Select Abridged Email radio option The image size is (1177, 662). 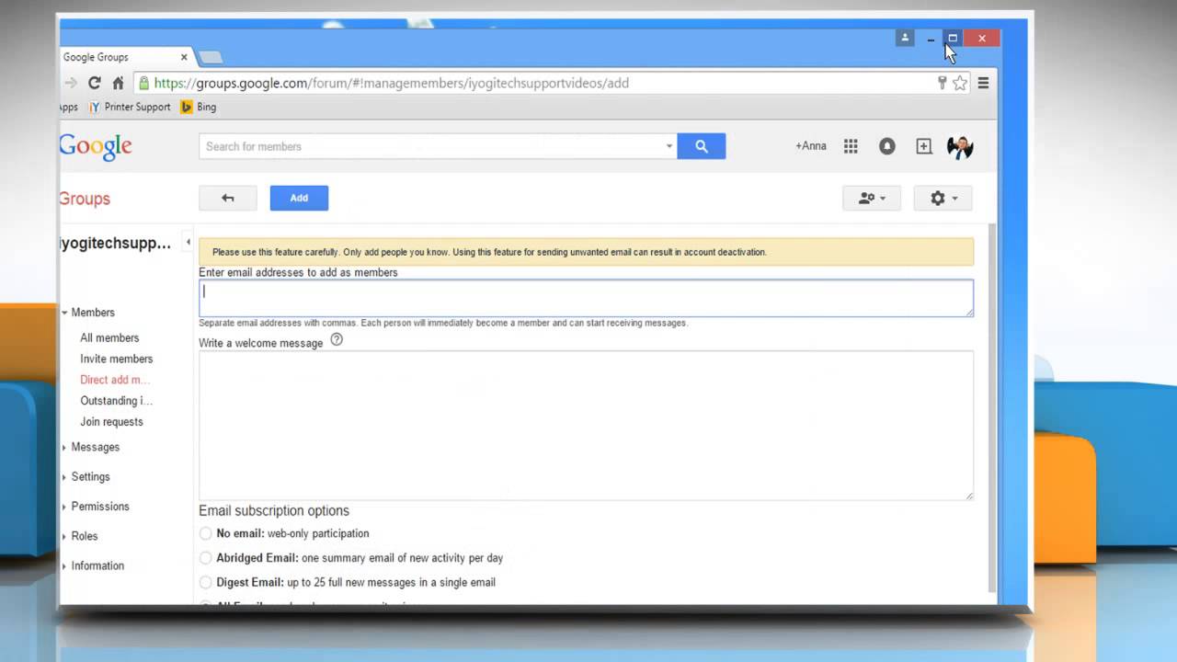click(x=205, y=558)
